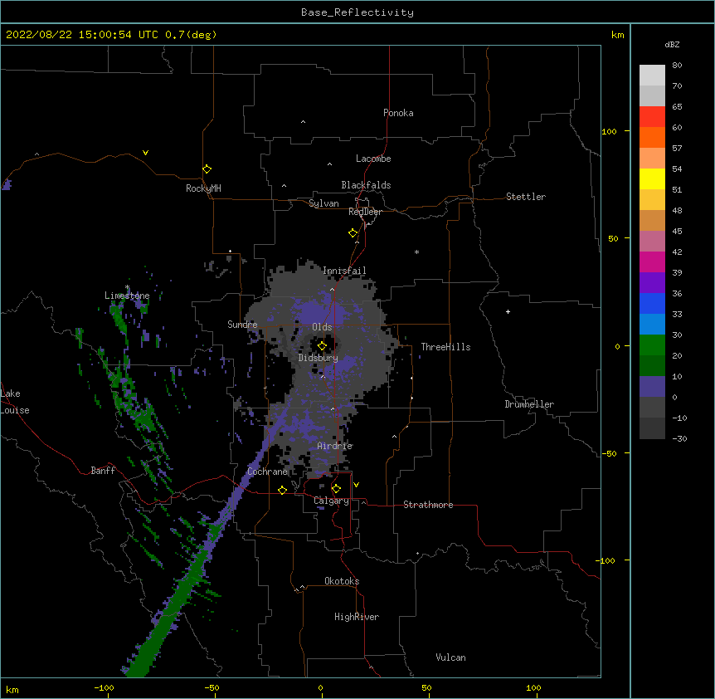
Task: Click the white caret marker west of Ponoka
Action: pos(304,122)
